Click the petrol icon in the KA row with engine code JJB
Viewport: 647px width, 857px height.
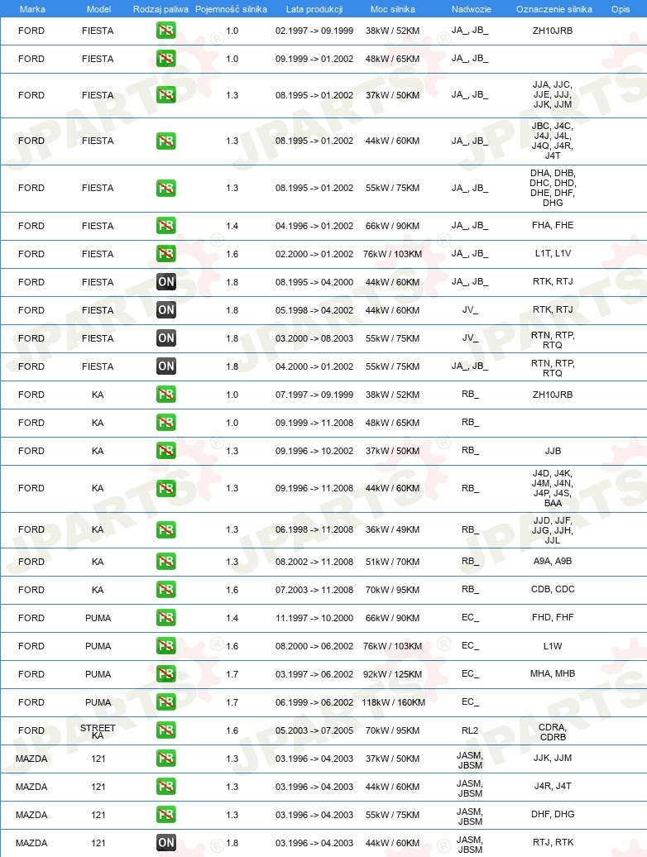click(166, 451)
